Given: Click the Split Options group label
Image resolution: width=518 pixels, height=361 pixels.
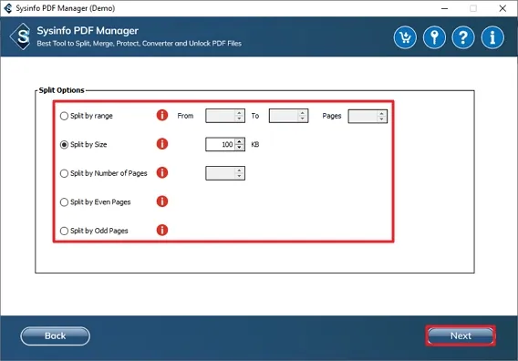Looking at the screenshot, I should point(61,90).
